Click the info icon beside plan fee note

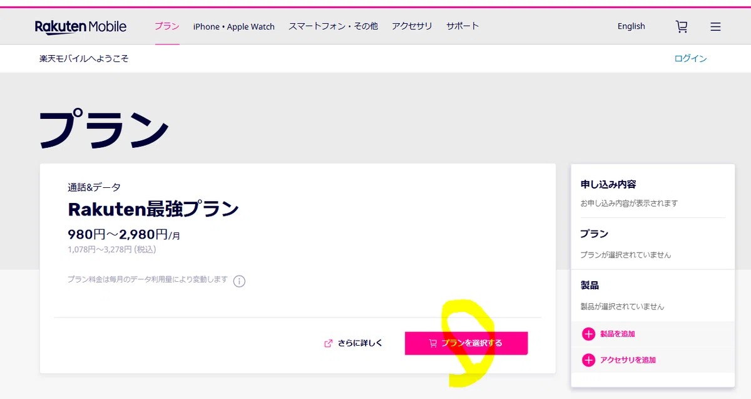tap(239, 281)
